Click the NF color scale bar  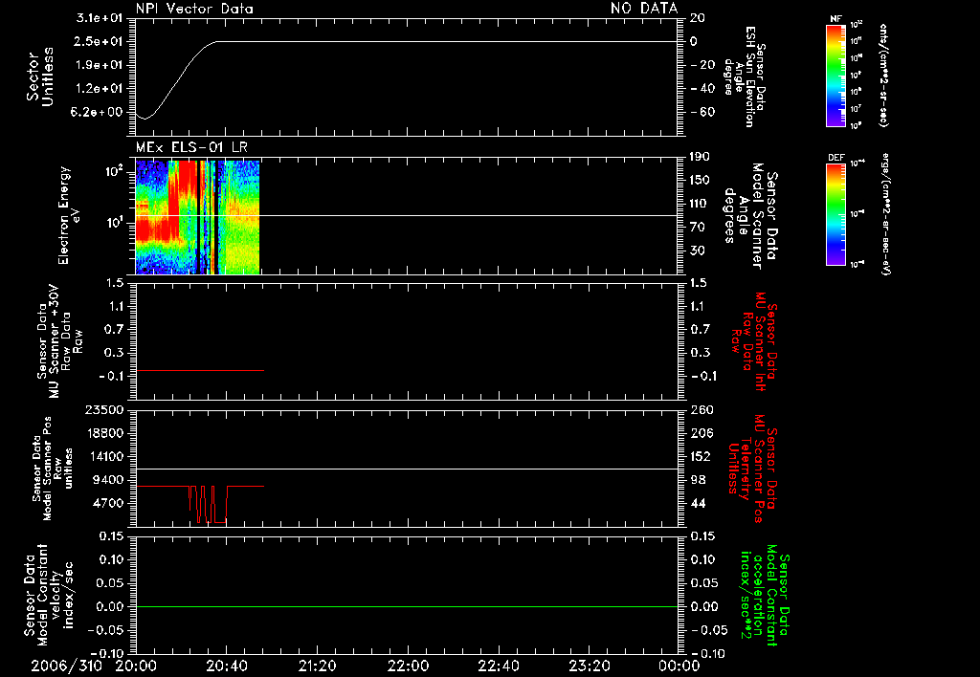(x=835, y=75)
